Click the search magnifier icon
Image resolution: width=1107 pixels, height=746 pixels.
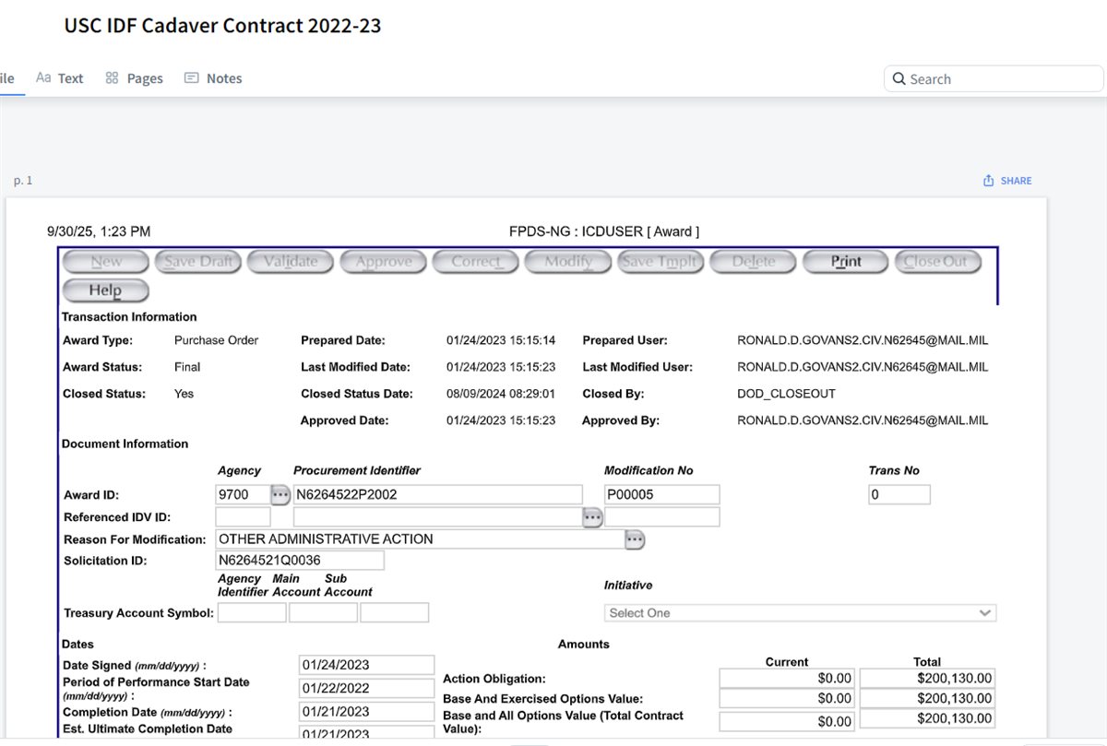899,79
